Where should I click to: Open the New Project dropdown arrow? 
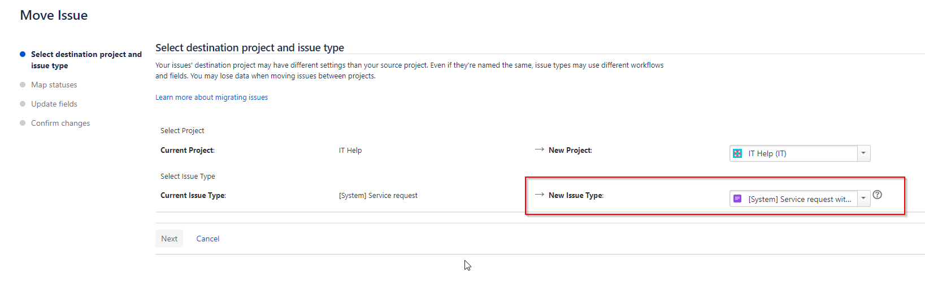863,153
